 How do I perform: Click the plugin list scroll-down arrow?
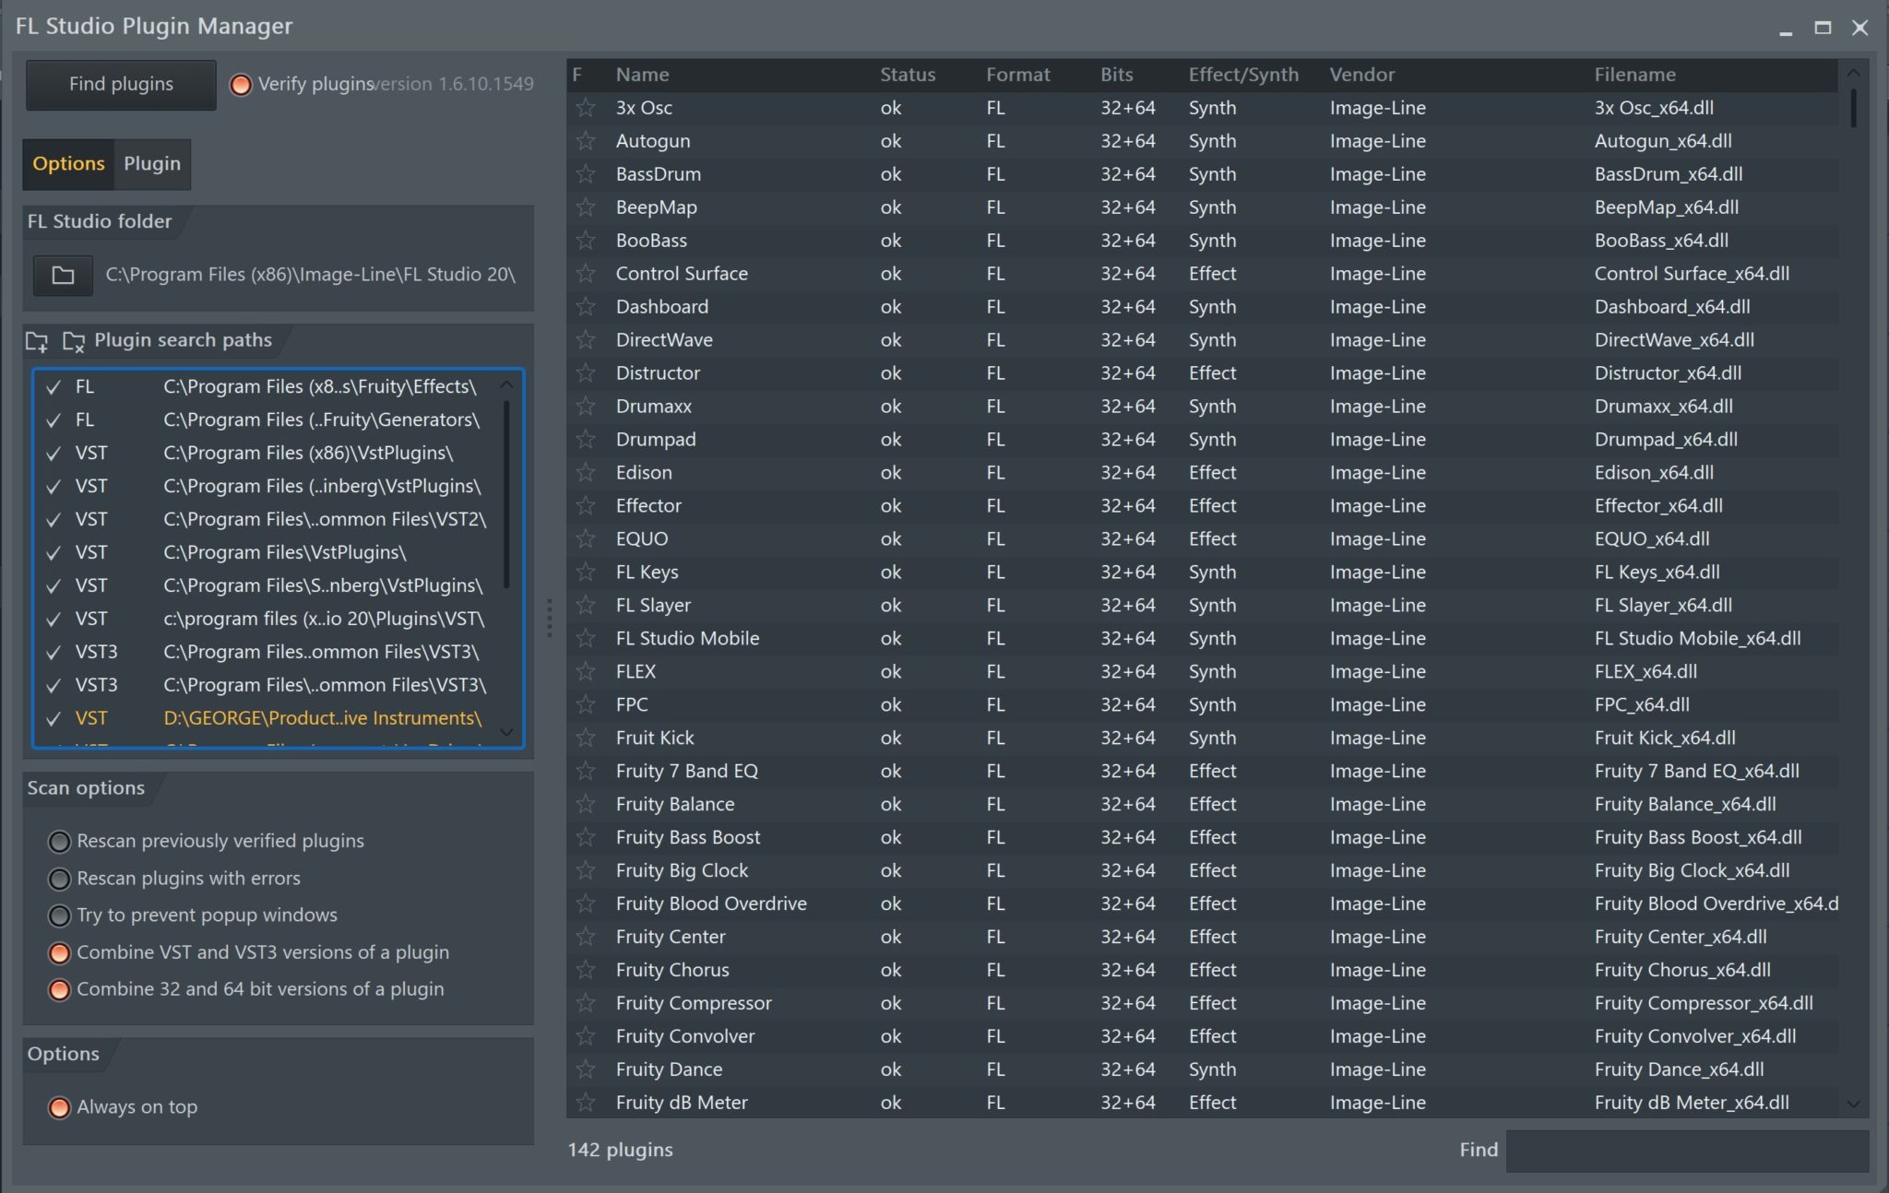(1853, 1104)
